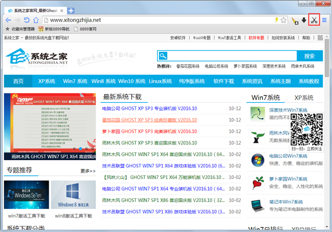Bookmark page with star icon
Image resolution: width=332 pixels, height=232 pixels.
tap(283, 20)
